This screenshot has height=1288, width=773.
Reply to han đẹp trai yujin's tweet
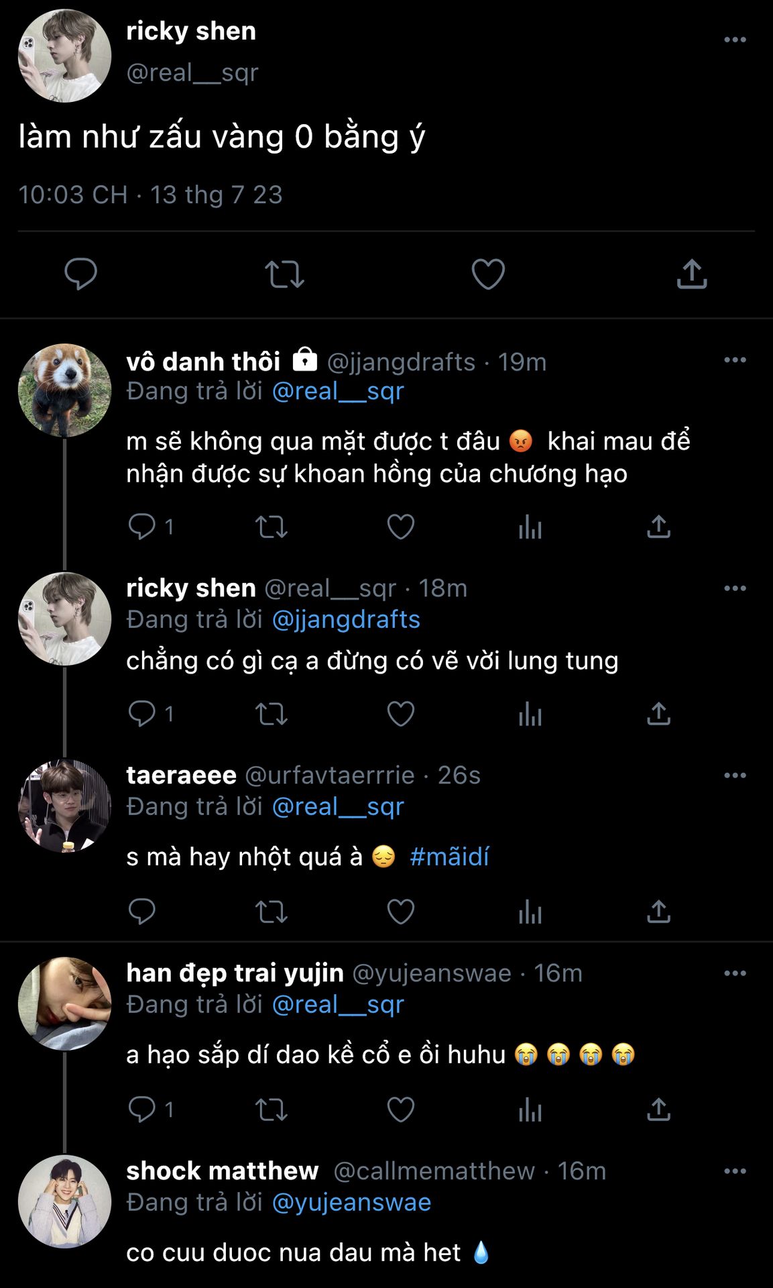141,1109
